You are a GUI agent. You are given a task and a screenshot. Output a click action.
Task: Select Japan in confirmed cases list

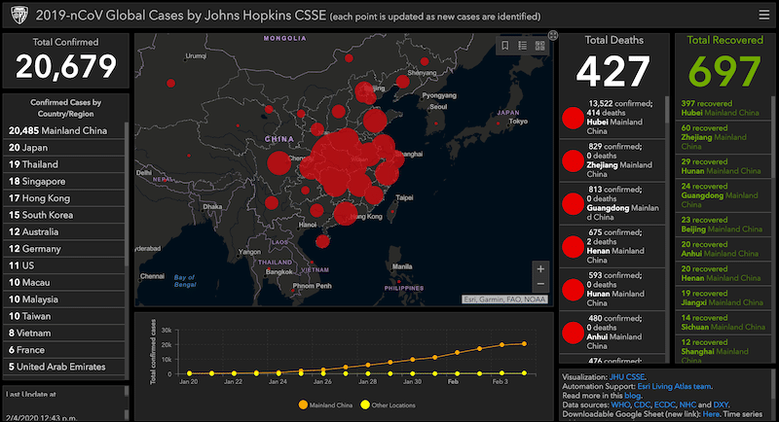(64, 148)
